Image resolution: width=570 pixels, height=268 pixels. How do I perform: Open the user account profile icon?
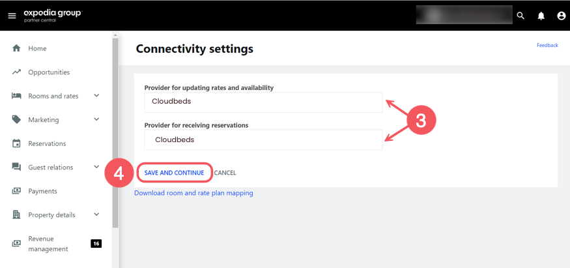pos(561,16)
